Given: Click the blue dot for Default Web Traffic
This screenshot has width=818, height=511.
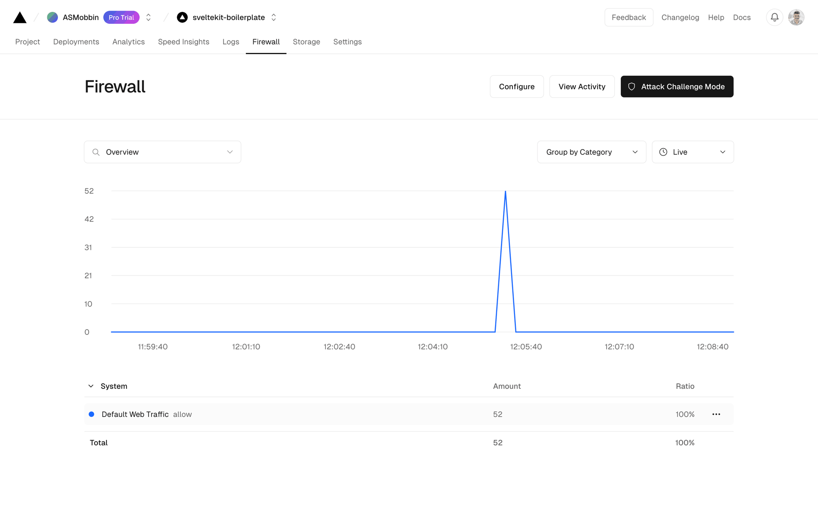Looking at the screenshot, I should point(92,414).
